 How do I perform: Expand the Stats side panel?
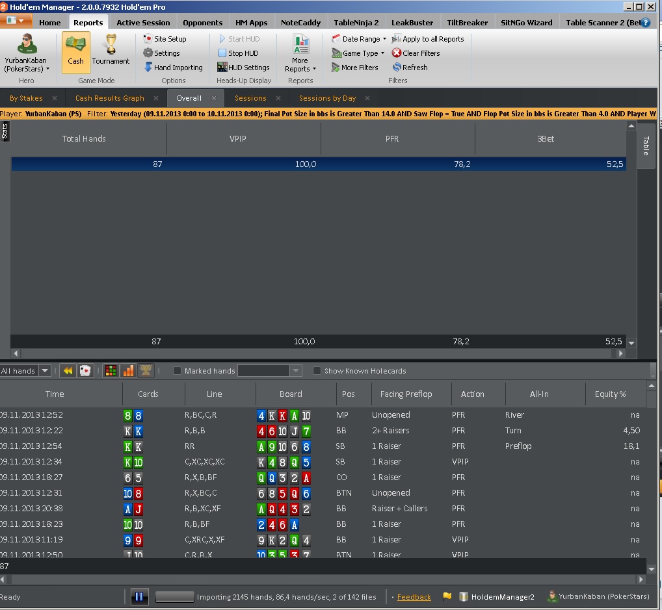[x=5, y=132]
